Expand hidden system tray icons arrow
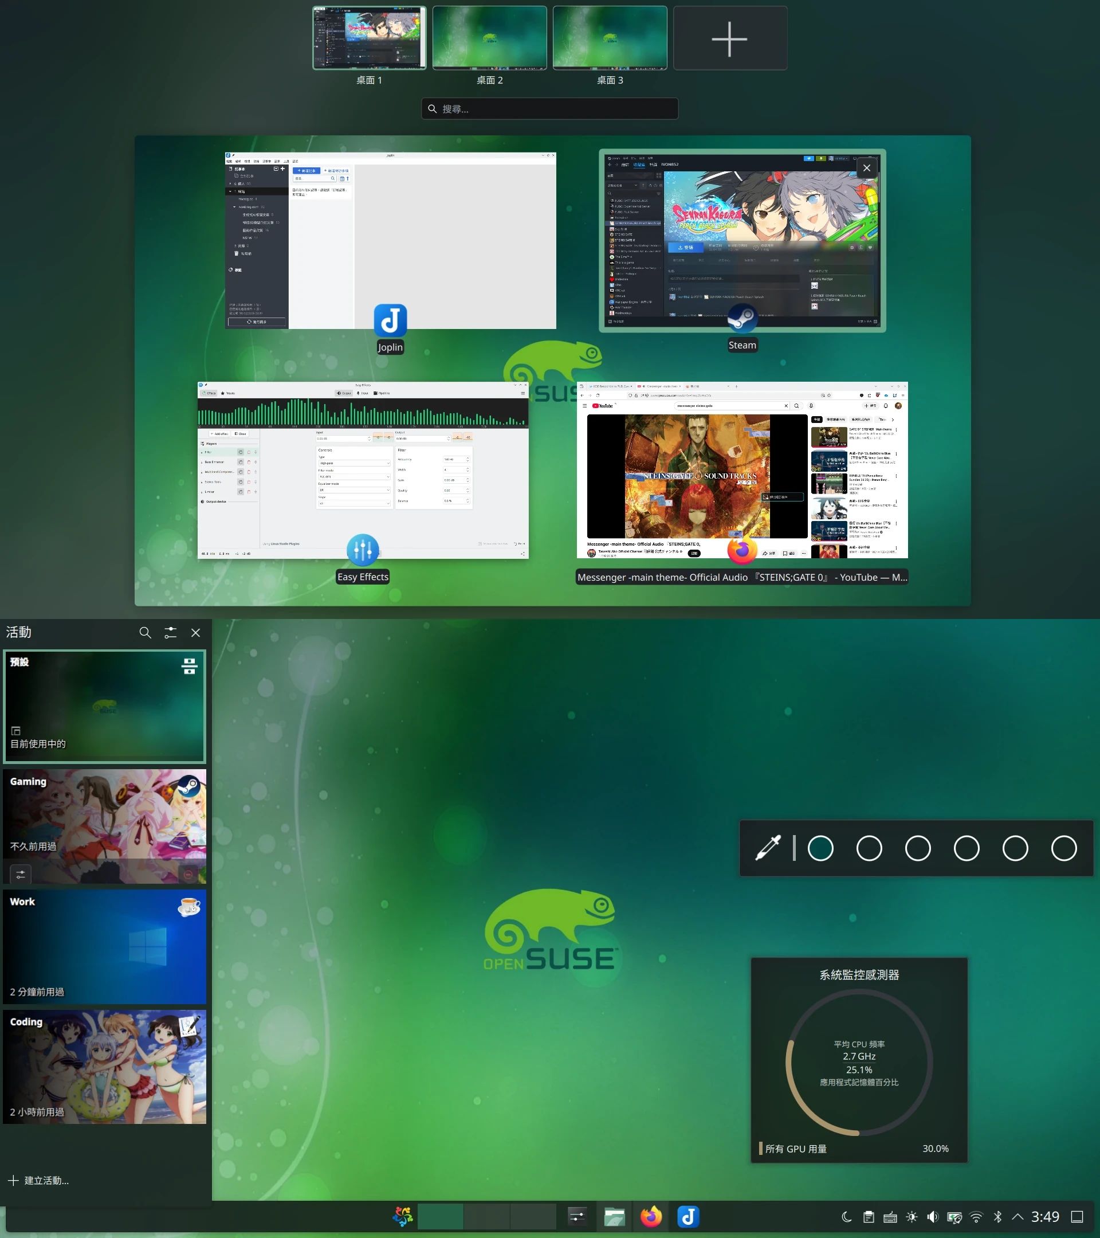The image size is (1100, 1238). [1017, 1217]
